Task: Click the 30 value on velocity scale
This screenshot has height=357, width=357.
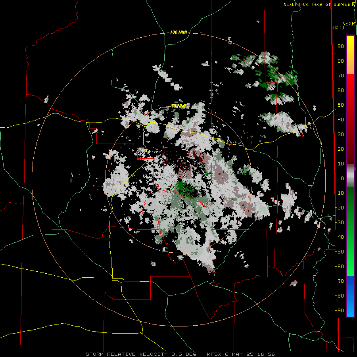Action: click(341, 134)
